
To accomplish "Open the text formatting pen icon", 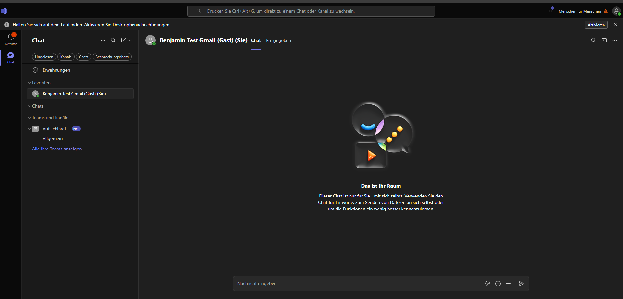I will [x=487, y=284].
